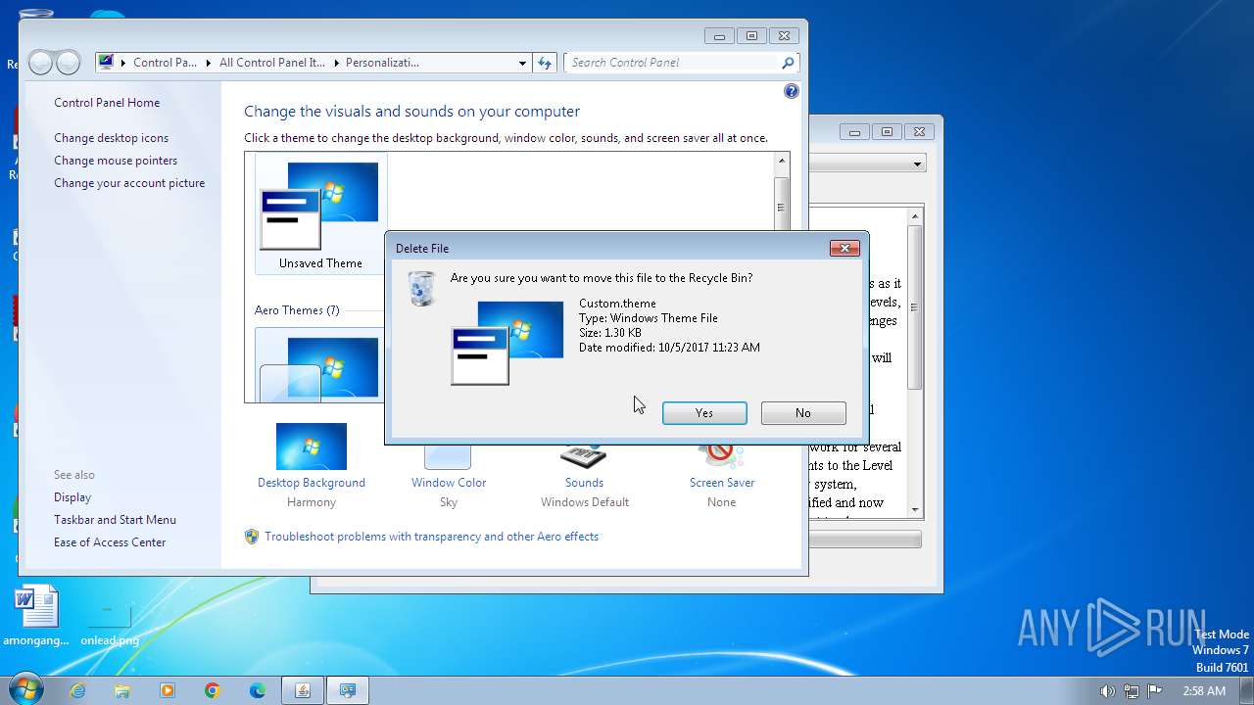Launch Google Chrome from the taskbar
The width and height of the screenshot is (1254, 705).
pyautogui.click(x=213, y=690)
